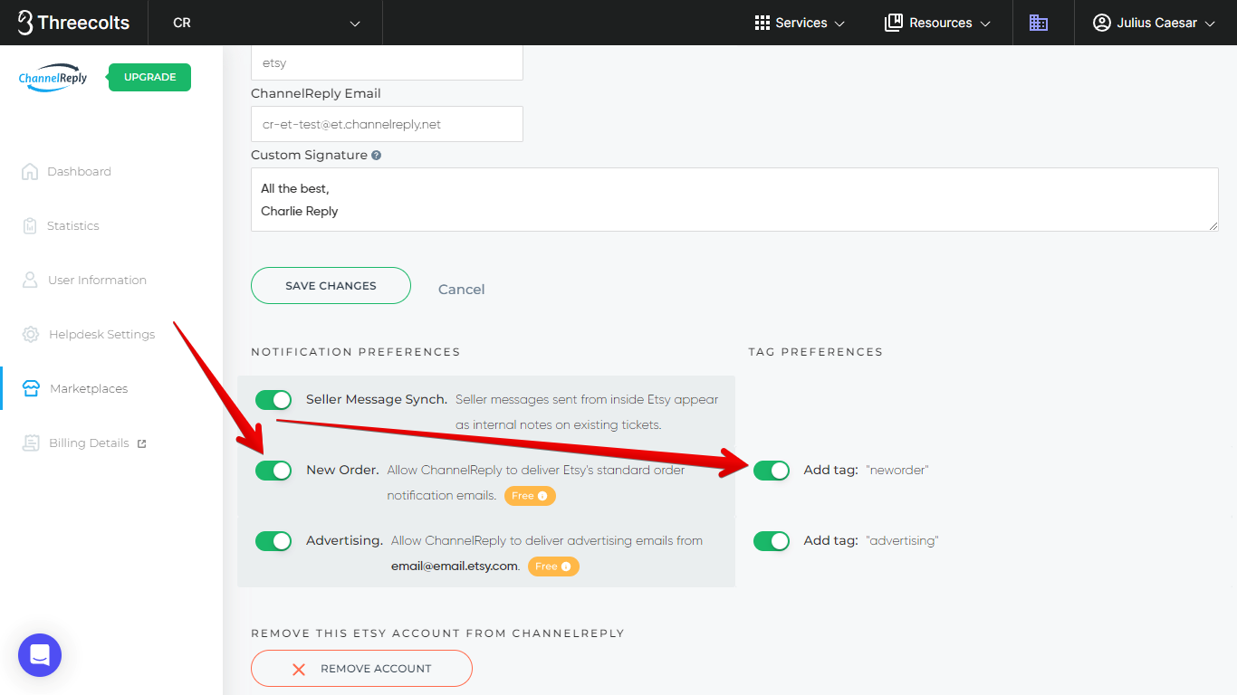1237x695 pixels.
Task: Click the Upgrade button
Action: (x=149, y=77)
